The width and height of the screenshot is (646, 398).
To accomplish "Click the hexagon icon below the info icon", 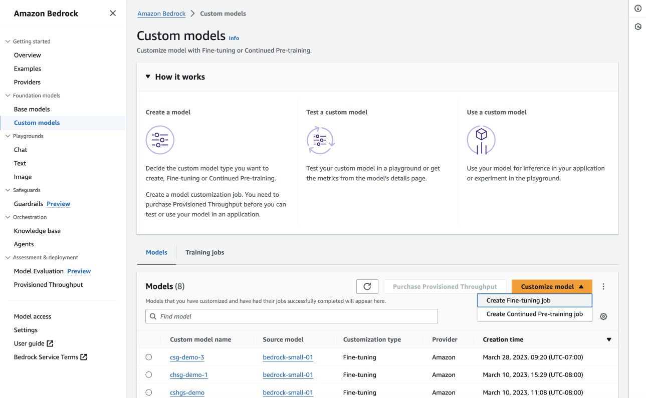I will [x=637, y=27].
